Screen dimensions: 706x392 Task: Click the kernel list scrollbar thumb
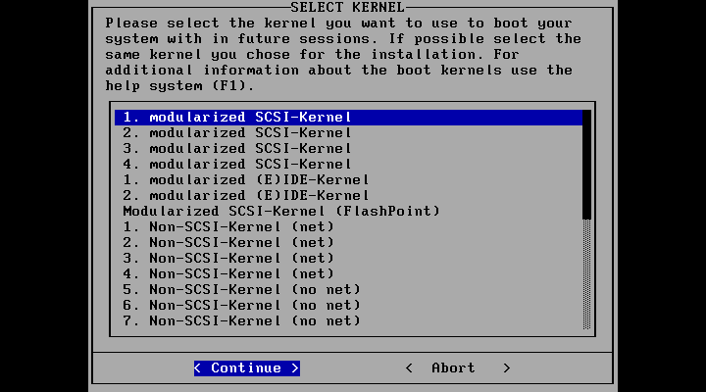pos(586,165)
